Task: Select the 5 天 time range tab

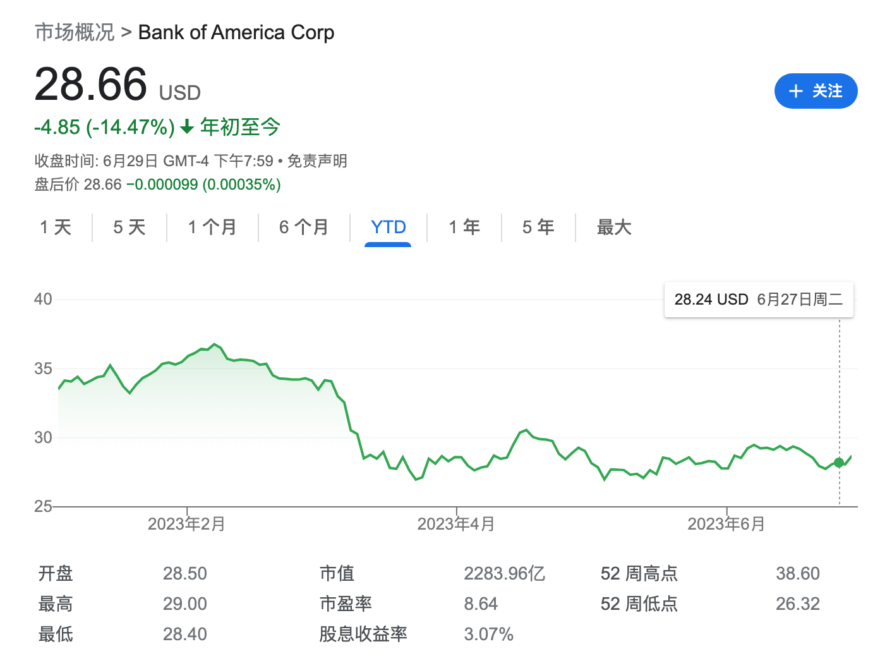Action: [130, 227]
